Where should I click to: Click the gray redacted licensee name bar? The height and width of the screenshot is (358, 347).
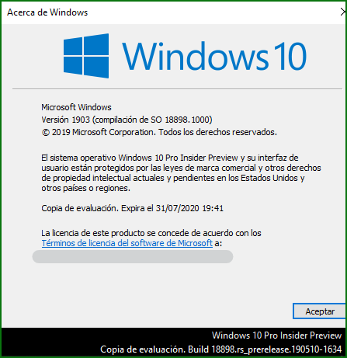coord(133,256)
